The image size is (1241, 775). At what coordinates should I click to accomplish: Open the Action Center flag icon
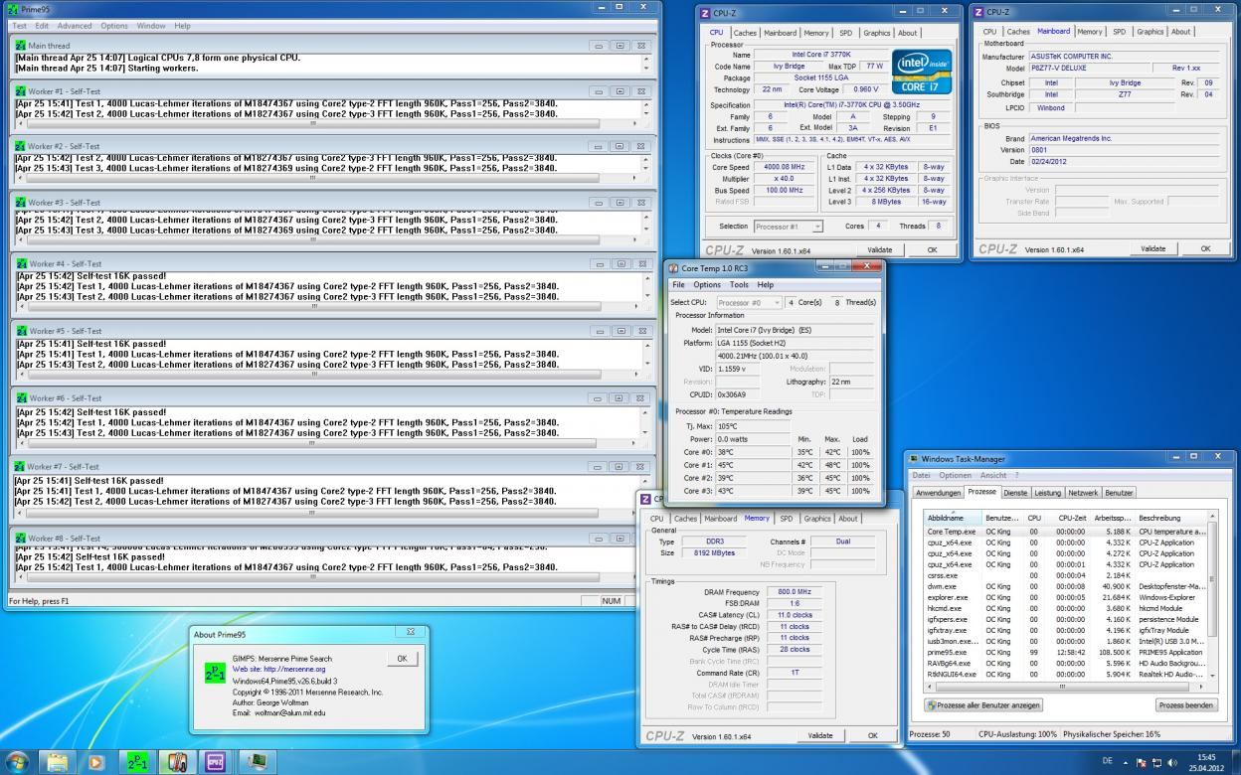(1142, 762)
